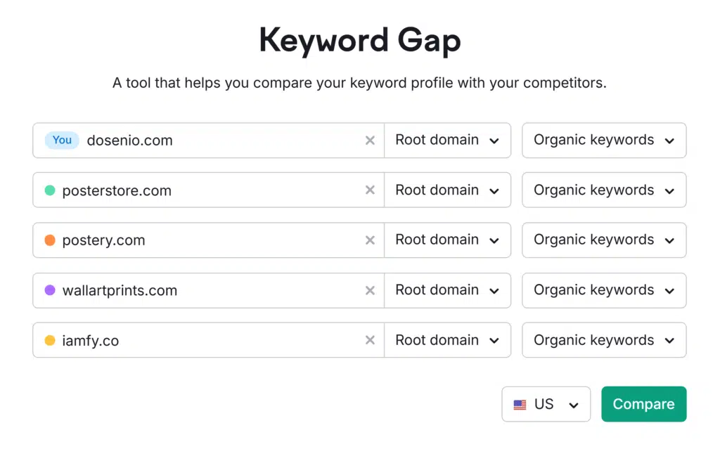
Task: Open Root domain dropdown for wallartprints.com
Action: coord(447,290)
